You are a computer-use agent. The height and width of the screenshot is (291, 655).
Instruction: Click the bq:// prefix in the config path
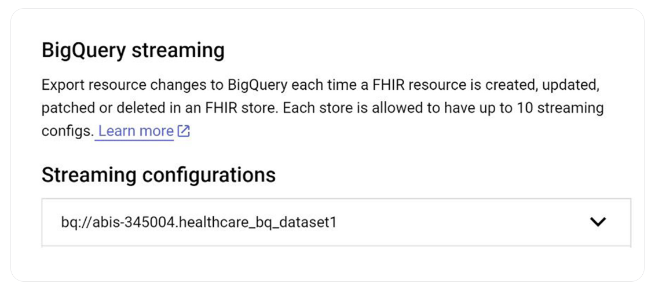click(x=74, y=223)
